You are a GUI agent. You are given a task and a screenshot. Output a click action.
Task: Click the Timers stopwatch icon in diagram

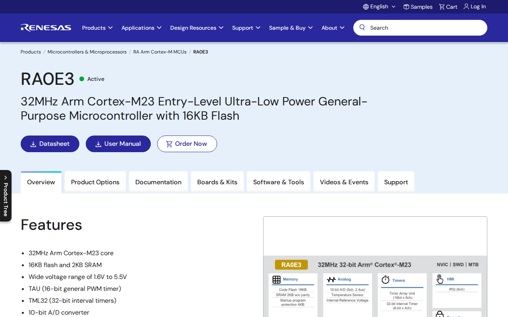click(385, 280)
